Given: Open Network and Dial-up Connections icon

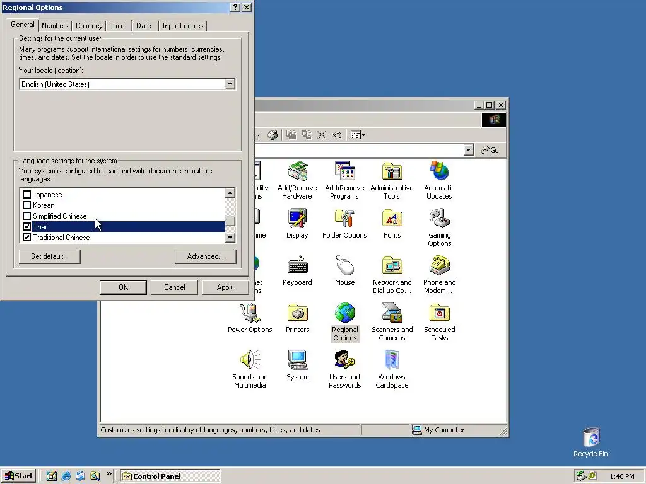Looking at the screenshot, I should tap(392, 275).
